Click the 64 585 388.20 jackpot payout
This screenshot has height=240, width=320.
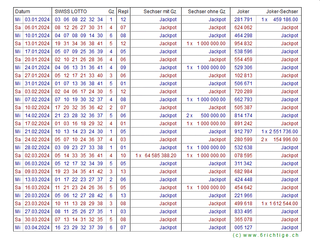point(156,156)
